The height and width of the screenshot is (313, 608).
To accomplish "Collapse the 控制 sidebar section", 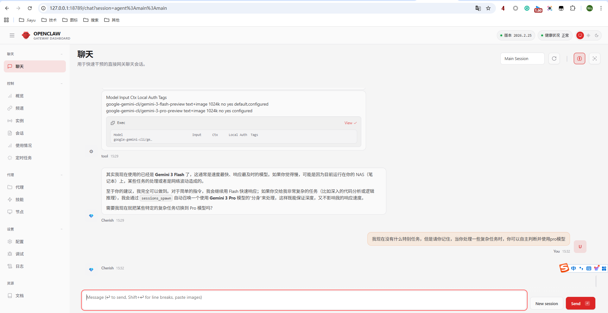I will click(62, 83).
